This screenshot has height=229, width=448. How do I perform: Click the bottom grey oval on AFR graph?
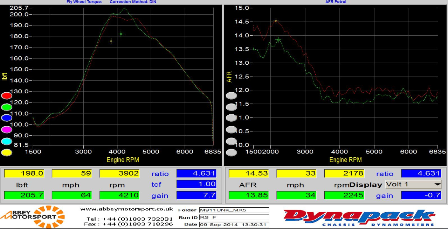click(231, 152)
